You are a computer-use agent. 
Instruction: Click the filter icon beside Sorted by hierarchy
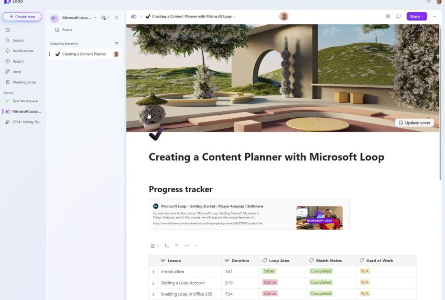pos(116,43)
